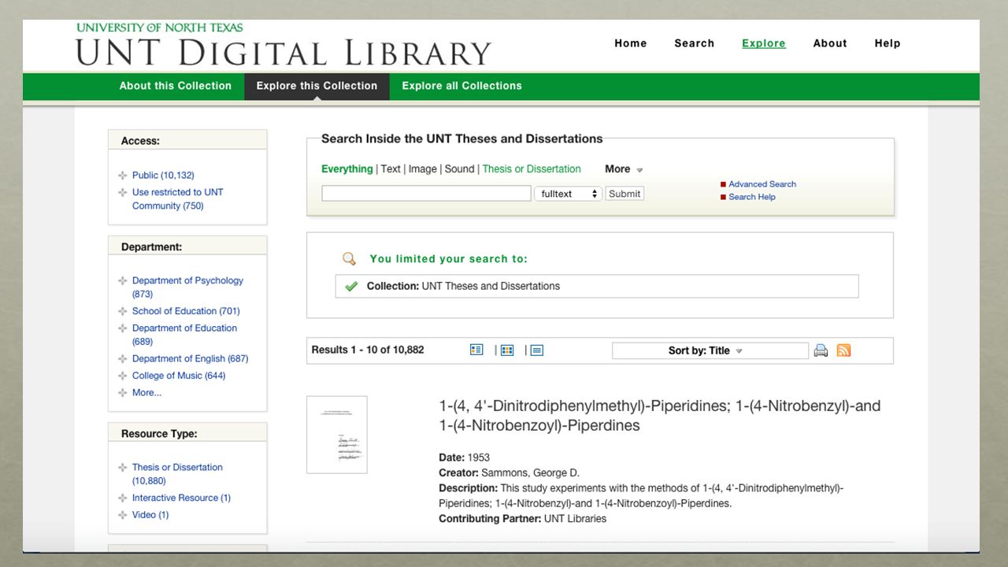The image size is (1008, 567).
Task: Expand the More search types arrow
Action: coord(639,170)
